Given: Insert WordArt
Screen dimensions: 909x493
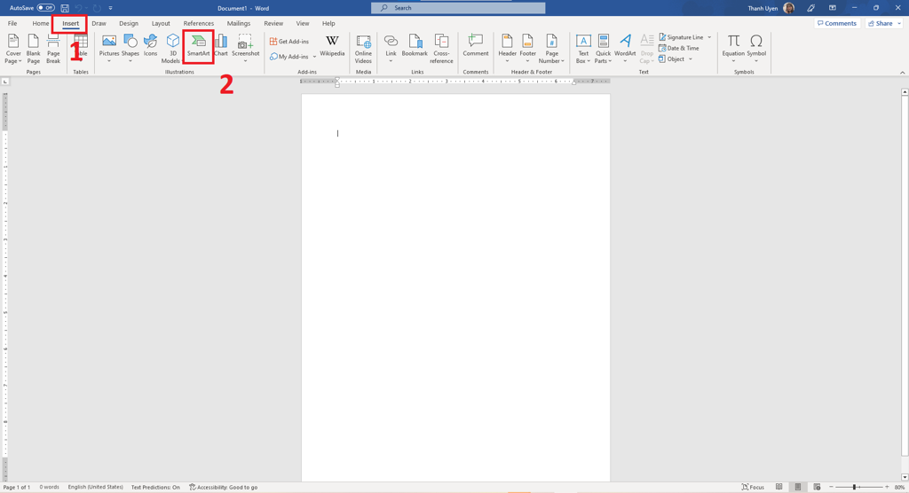Looking at the screenshot, I should pos(625,48).
